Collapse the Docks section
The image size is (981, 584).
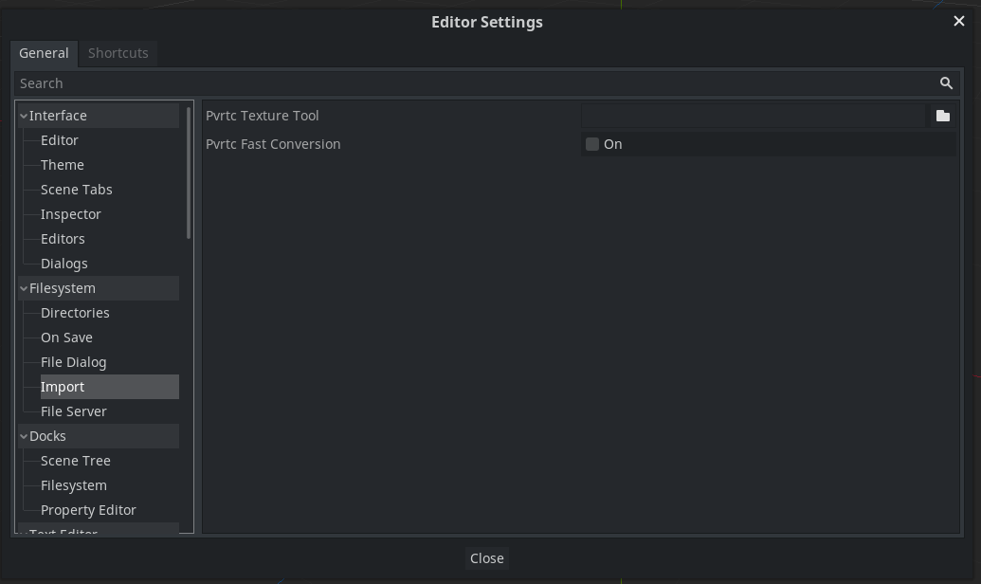(23, 435)
